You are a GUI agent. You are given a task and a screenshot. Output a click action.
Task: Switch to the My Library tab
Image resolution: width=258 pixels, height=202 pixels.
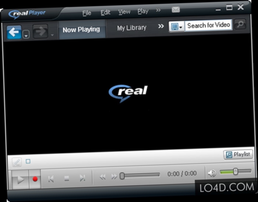click(132, 28)
